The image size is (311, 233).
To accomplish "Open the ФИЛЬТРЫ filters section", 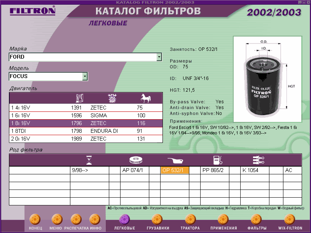I will (256, 219).
